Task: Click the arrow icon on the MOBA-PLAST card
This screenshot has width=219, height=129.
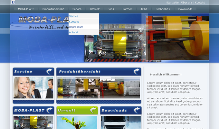Action: pos(49,110)
